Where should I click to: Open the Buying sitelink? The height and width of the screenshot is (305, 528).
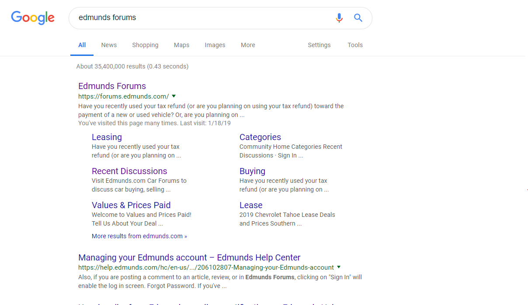(252, 171)
